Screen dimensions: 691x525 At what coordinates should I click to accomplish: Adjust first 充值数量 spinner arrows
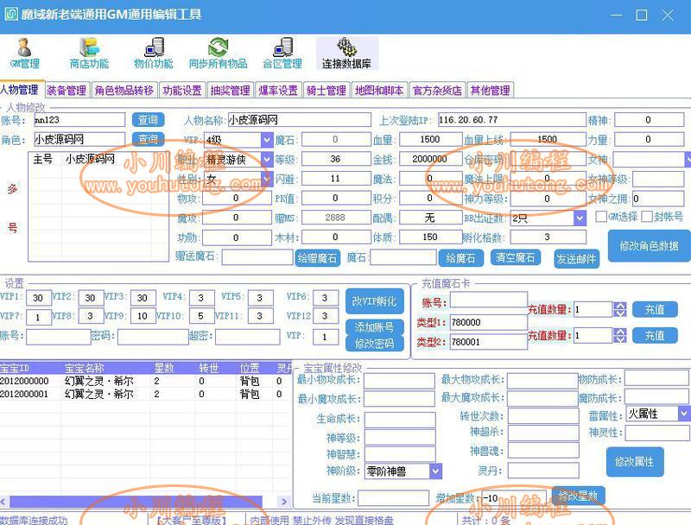pos(619,310)
